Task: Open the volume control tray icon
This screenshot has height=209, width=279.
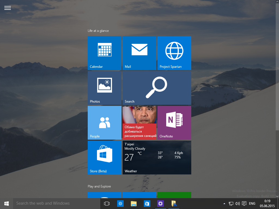Action: click(238, 204)
